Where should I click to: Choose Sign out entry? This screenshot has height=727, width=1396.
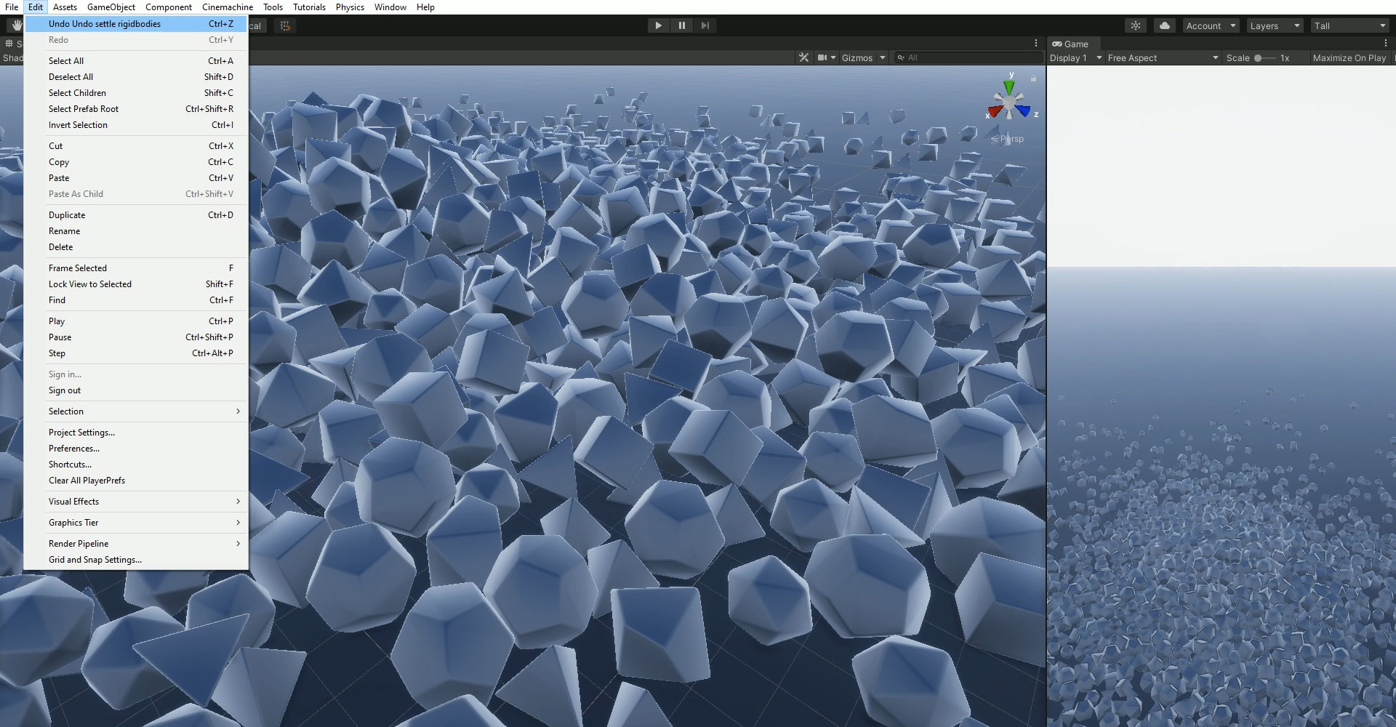coord(136,390)
